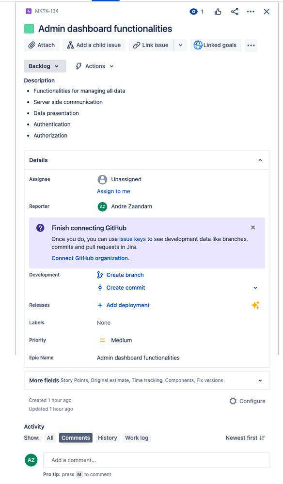Click the issue title Admin dashboard functionalities

[x=105, y=29]
